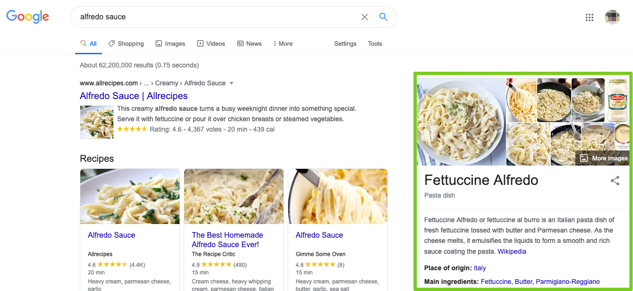Open The Best Homemade Alfredo Sauce Ever recipe thumbnail
The width and height of the screenshot is (633, 291).
(233, 196)
